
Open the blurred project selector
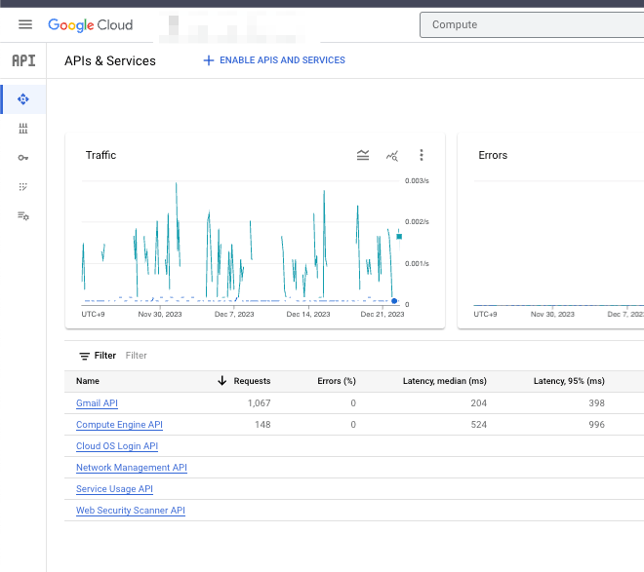(x=236, y=26)
